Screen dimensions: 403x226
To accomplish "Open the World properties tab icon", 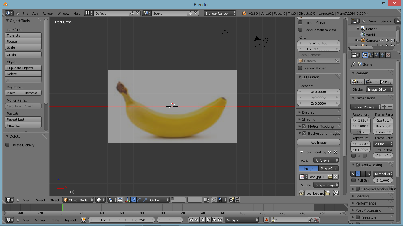I will point(382,55).
